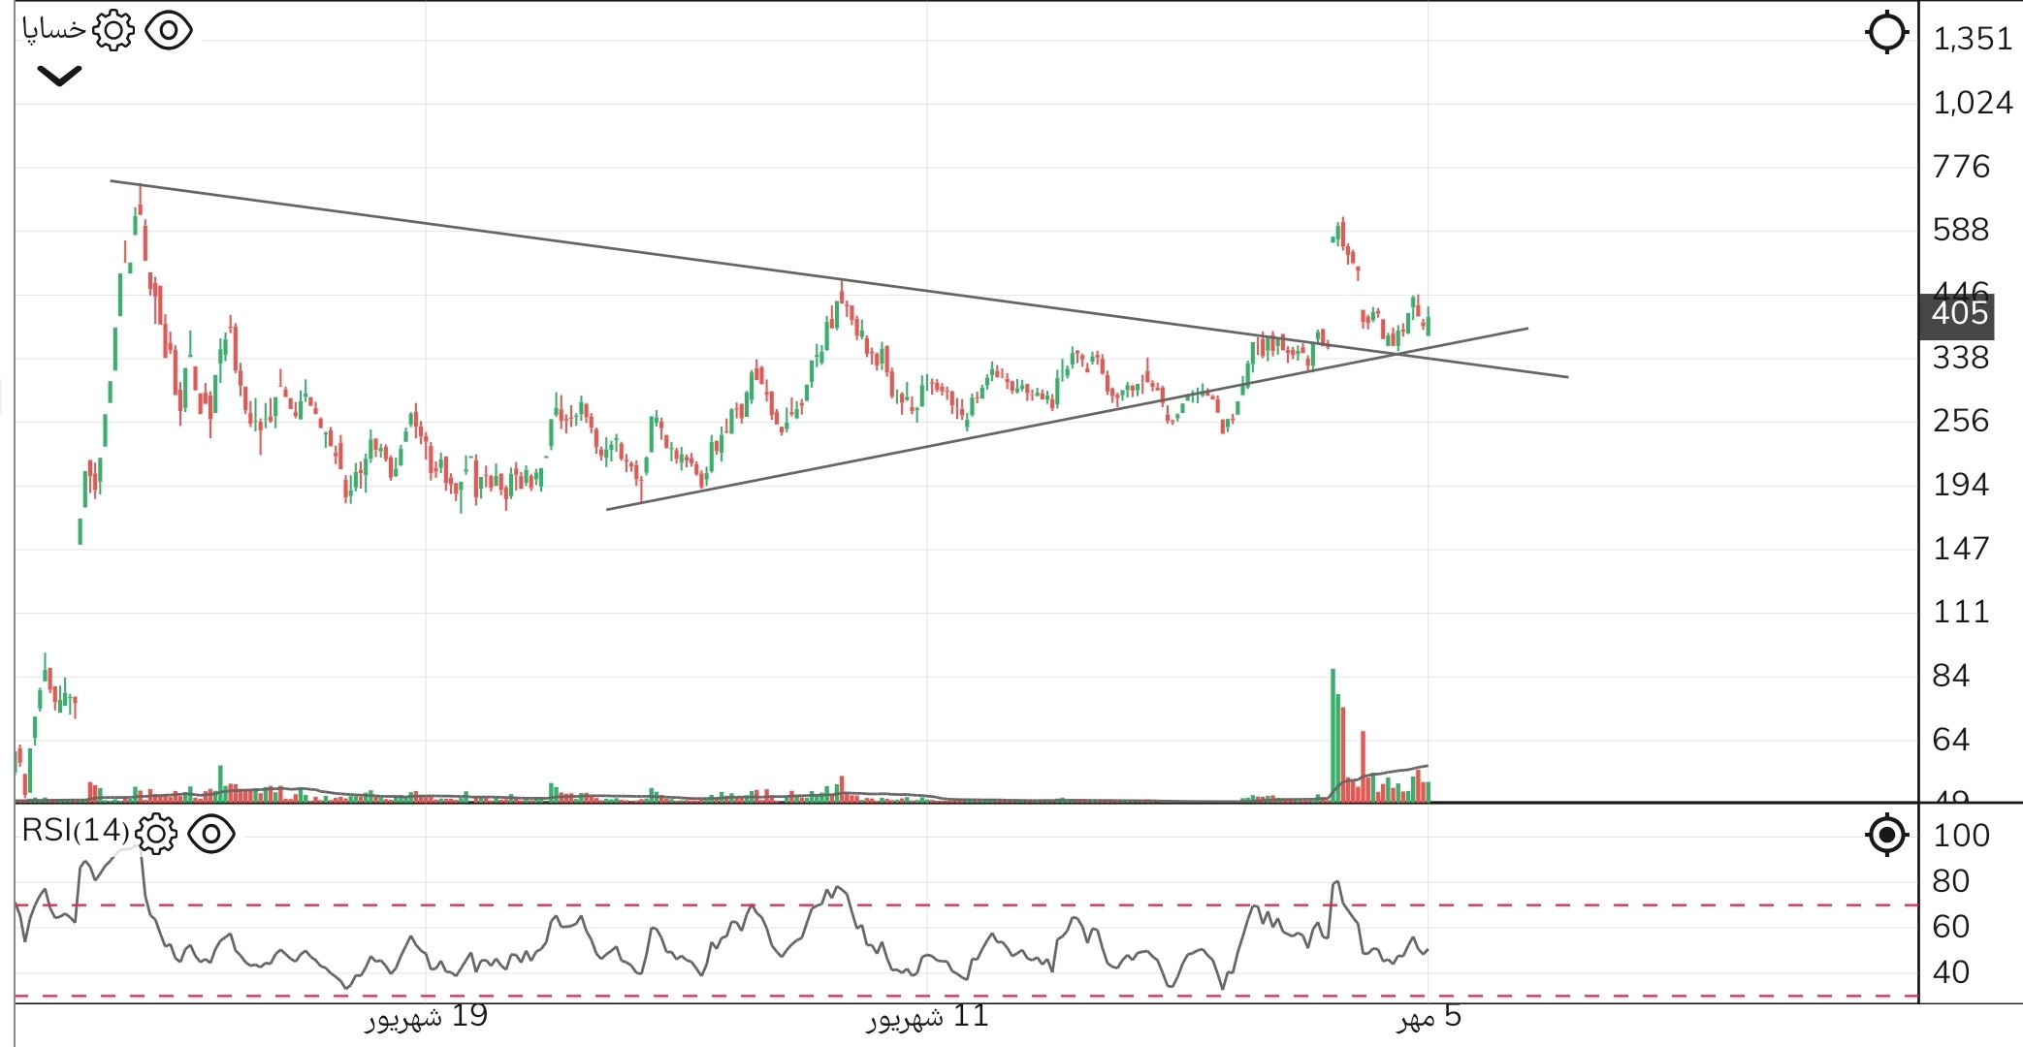Select the 405 current price tag
Image resolution: width=2023 pixels, height=1047 pixels.
point(1958,314)
